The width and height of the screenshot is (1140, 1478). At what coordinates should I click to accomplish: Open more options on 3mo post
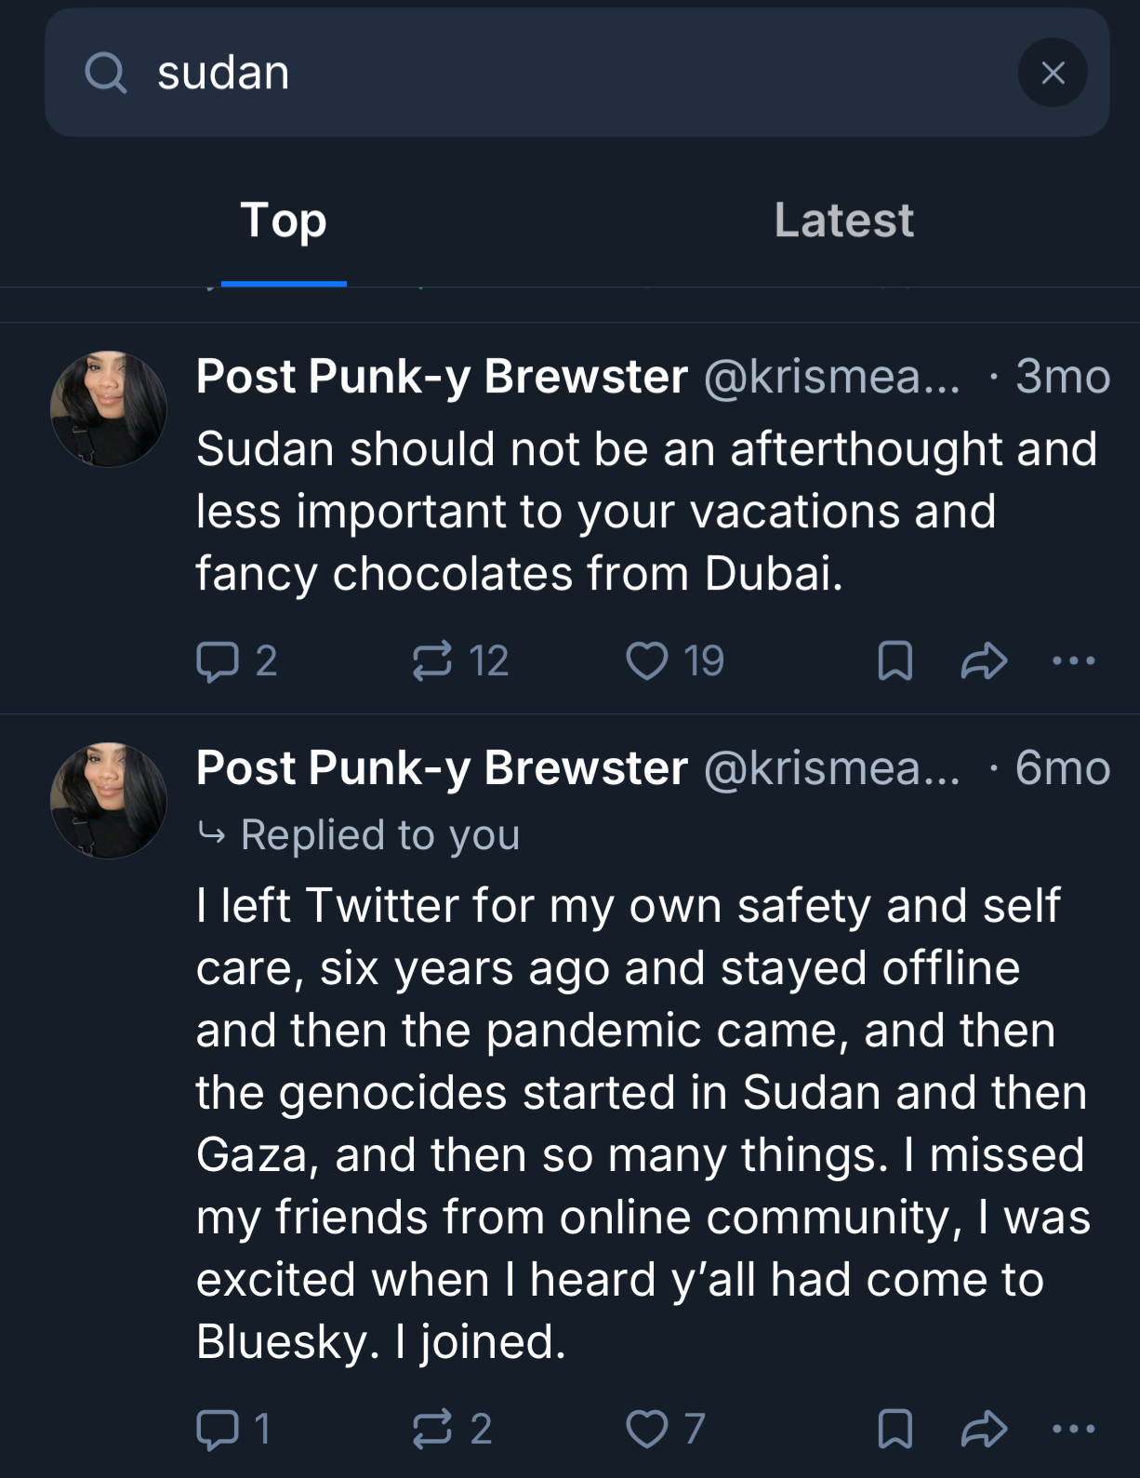1073,661
